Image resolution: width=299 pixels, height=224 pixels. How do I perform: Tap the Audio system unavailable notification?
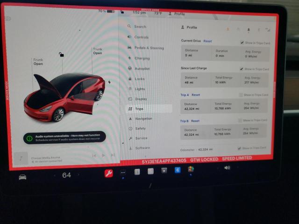coord(64,137)
